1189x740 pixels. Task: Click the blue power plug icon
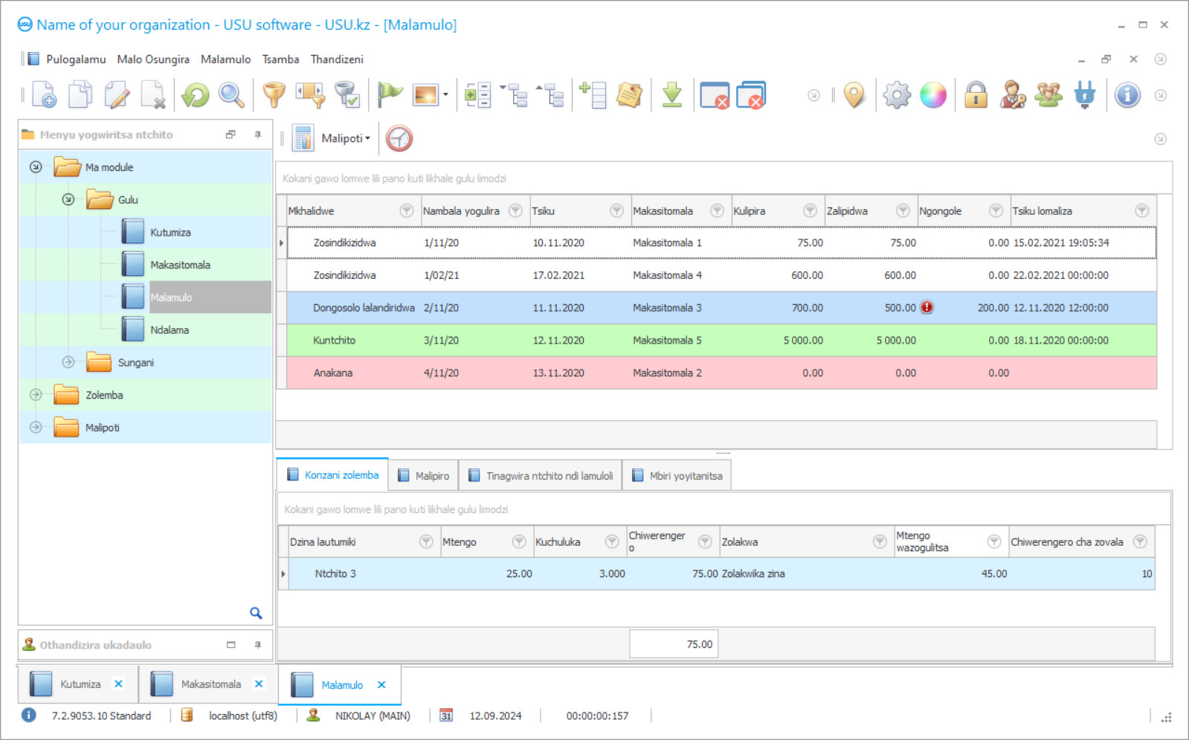[1085, 95]
